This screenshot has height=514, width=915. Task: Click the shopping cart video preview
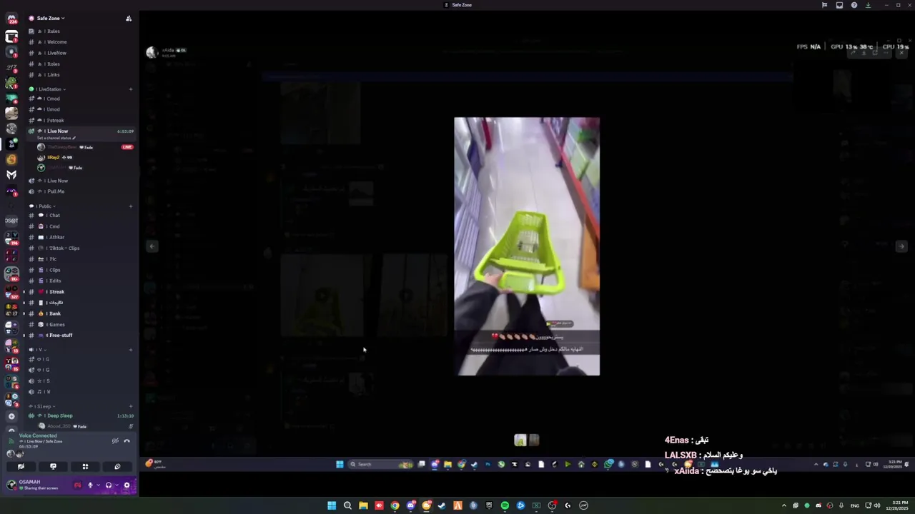click(x=527, y=246)
